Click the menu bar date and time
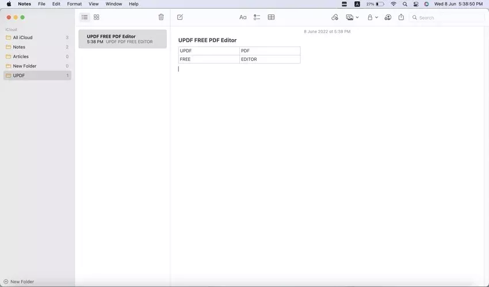This screenshot has height=287, width=489. click(x=458, y=4)
